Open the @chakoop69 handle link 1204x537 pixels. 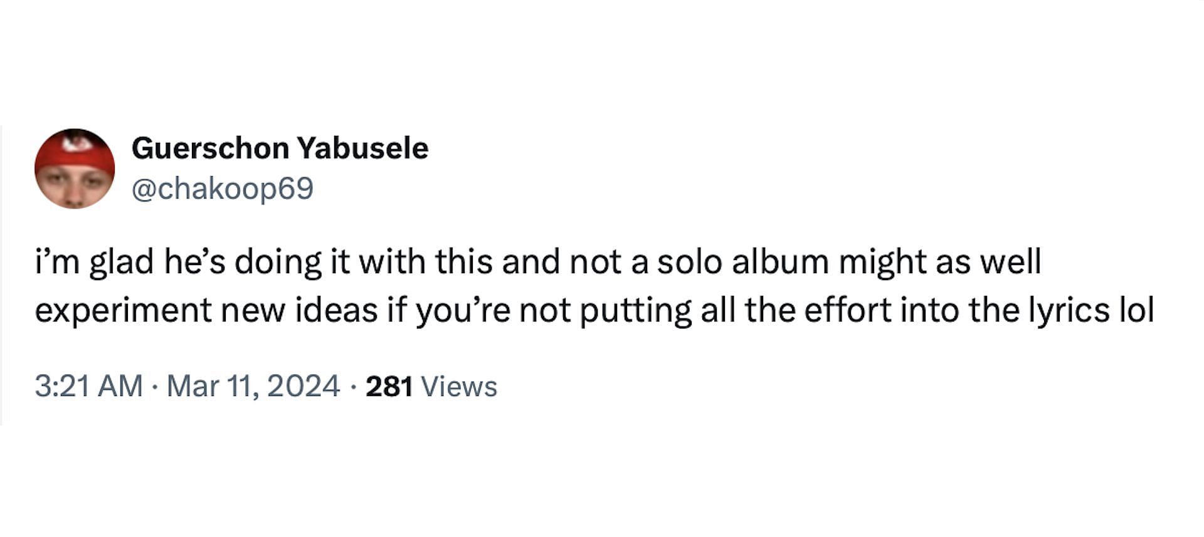pyautogui.click(x=222, y=189)
